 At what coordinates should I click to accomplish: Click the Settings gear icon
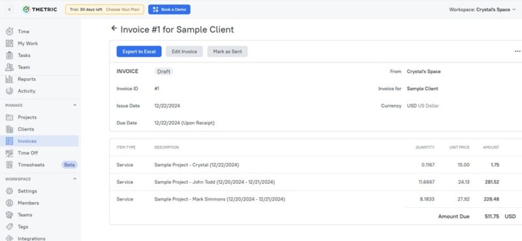(9, 191)
